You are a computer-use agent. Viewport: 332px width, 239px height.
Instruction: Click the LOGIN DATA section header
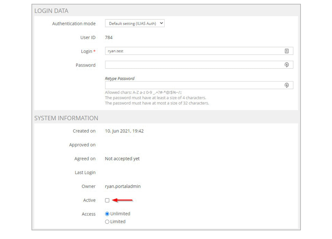click(51, 11)
